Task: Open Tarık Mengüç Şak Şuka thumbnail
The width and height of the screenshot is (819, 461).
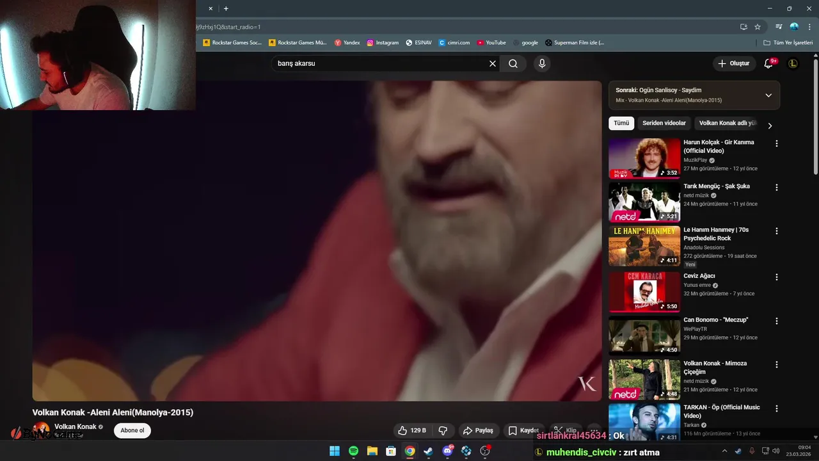Action: point(644,202)
